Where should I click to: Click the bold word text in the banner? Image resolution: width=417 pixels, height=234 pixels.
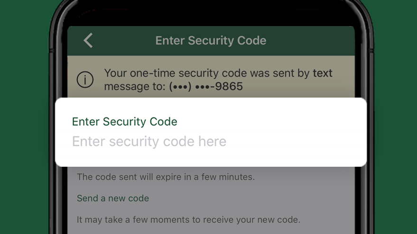tap(322, 73)
